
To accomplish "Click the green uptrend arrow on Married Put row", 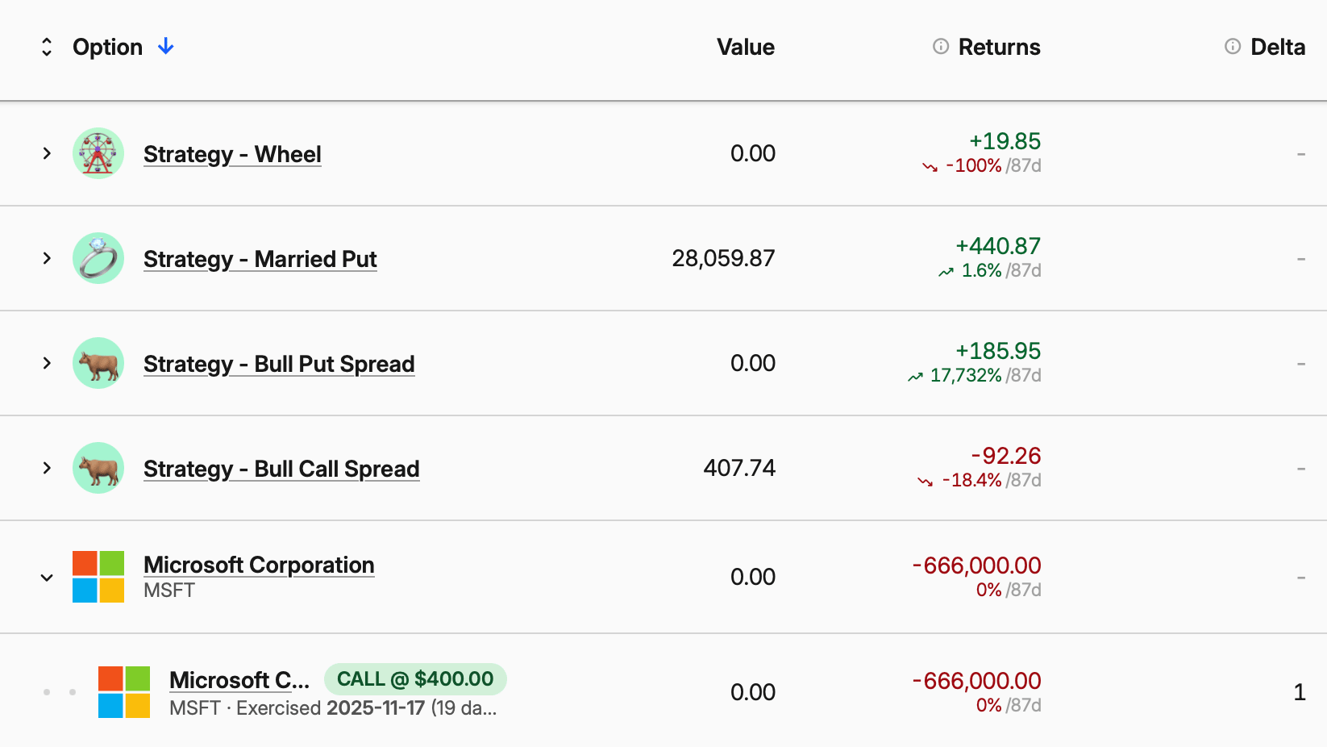I will pos(944,272).
